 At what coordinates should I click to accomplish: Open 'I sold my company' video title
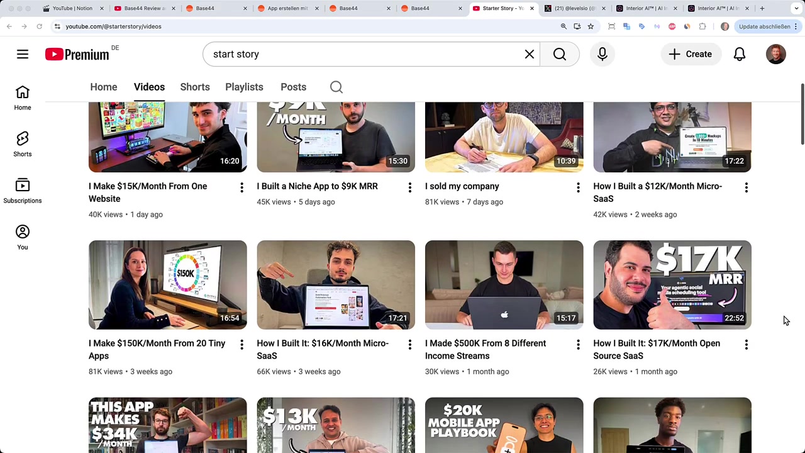point(462,186)
